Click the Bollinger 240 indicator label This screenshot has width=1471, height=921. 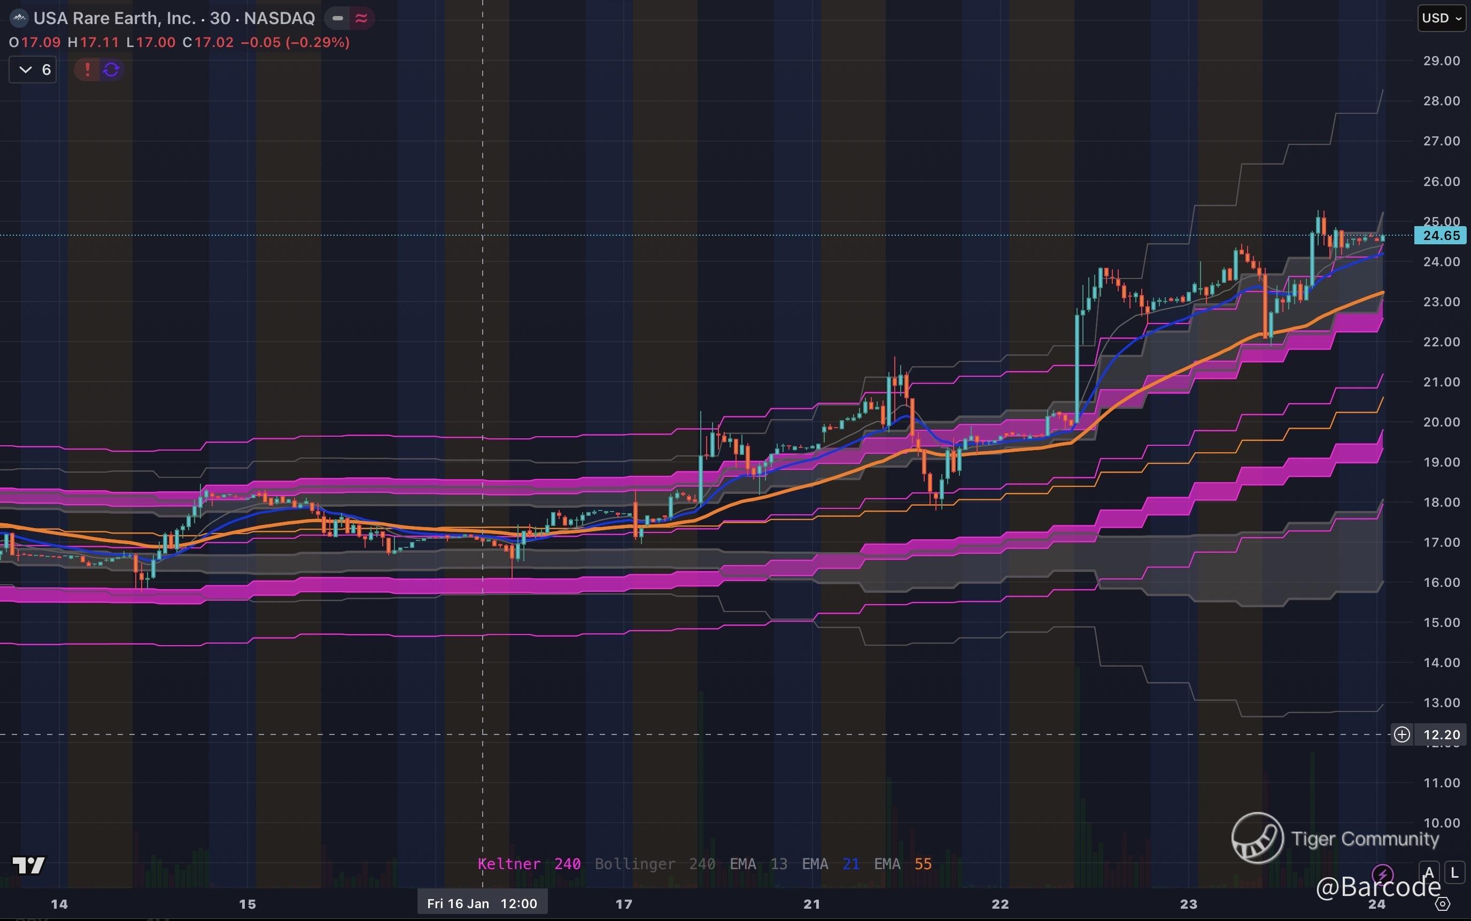tap(655, 864)
